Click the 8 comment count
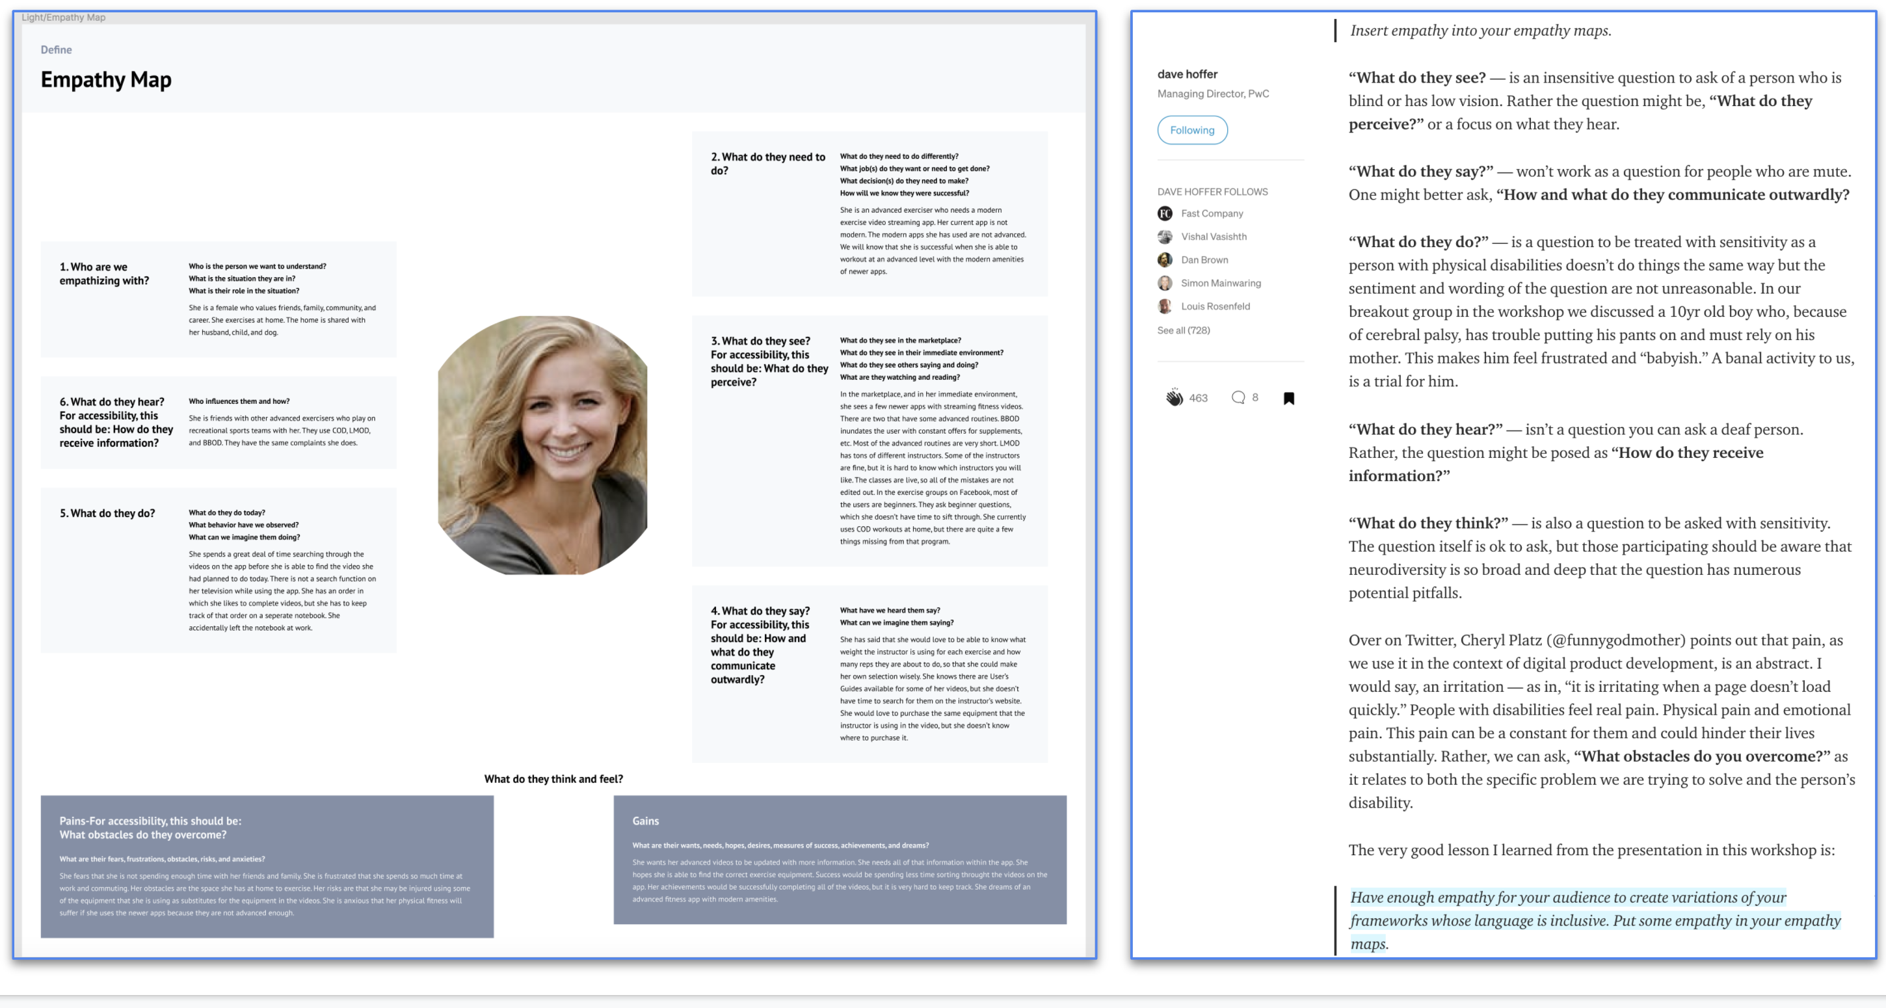Viewport: 1886px width, 1008px height. [x=1255, y=397]
